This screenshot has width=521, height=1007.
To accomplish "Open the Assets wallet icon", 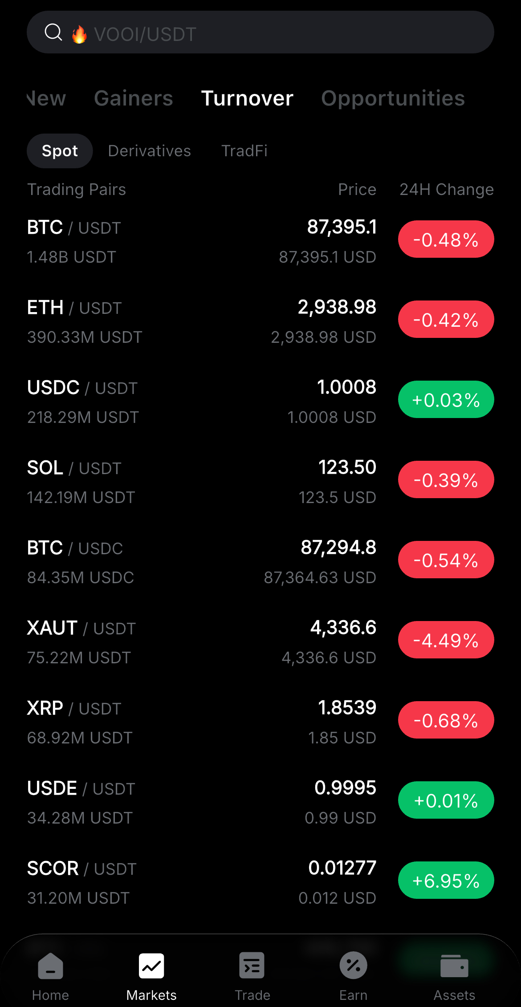I will pos(454,966).
